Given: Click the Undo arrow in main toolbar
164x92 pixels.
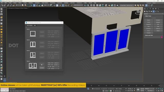Looking at the screenshot, I should coord(2,5).
